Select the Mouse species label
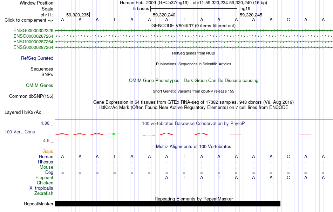 pyautogui.click(x=46, y=167)
